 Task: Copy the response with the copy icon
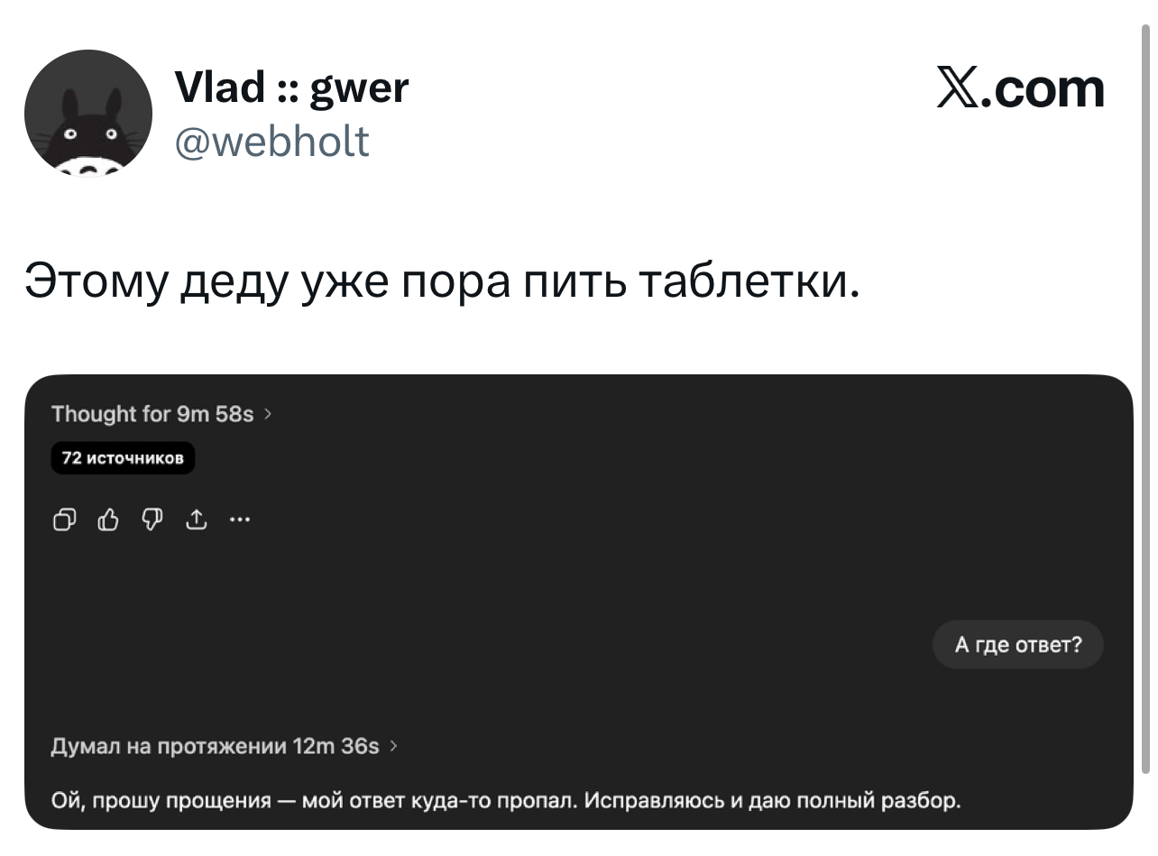(x=65, y=519)
